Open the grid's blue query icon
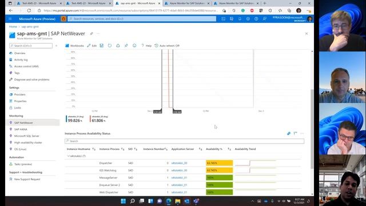 (289, 133)
